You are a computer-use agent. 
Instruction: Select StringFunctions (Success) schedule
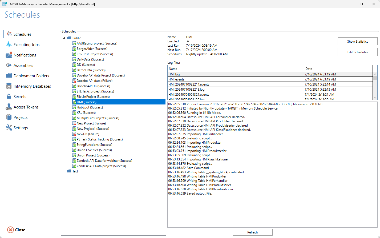[95, 145]
